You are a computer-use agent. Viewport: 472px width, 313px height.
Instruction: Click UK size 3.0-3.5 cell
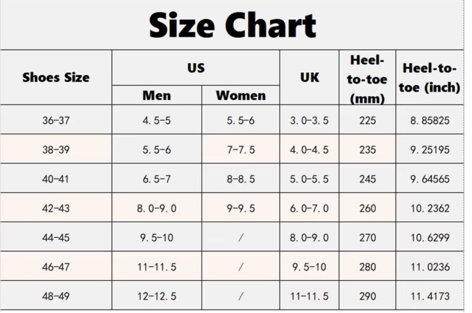point(309,120)
